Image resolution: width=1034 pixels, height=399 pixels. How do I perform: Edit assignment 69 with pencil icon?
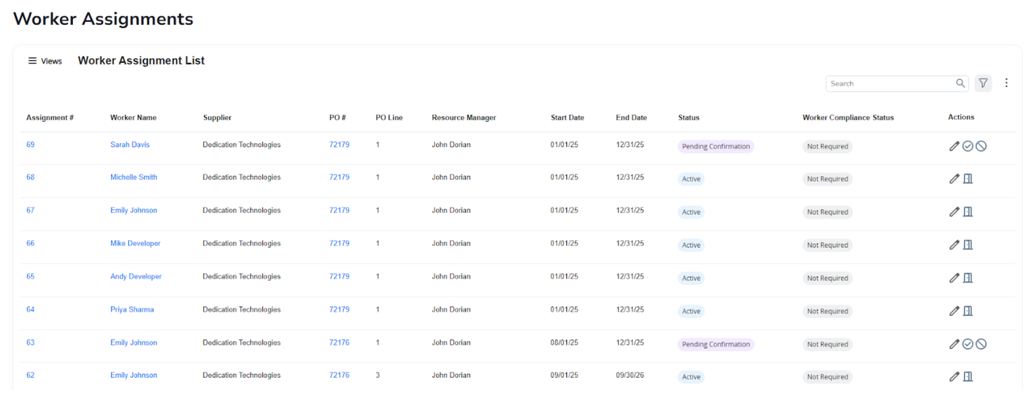point(954,146)
